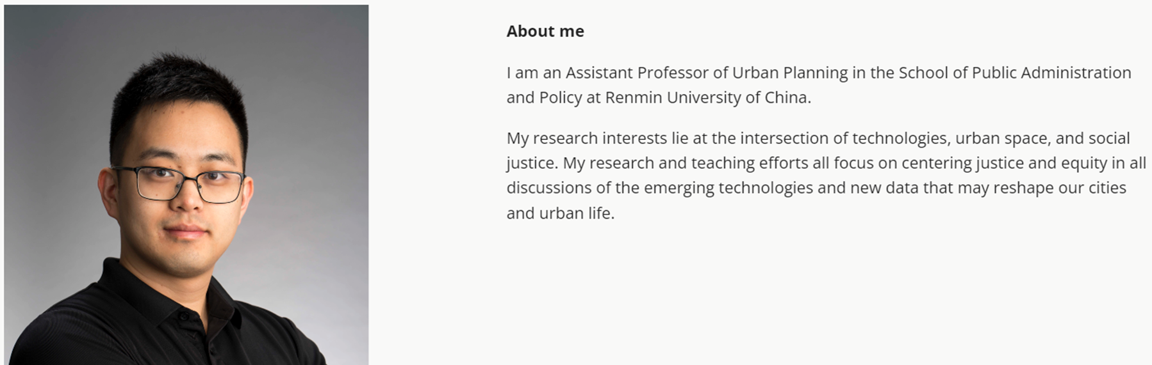
Task: Click the gray backdrop of the portrait
Action: point(308,96)
